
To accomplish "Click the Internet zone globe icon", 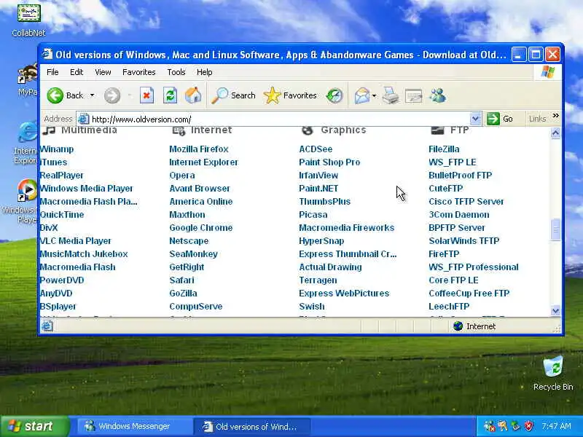I will (458, 326).
